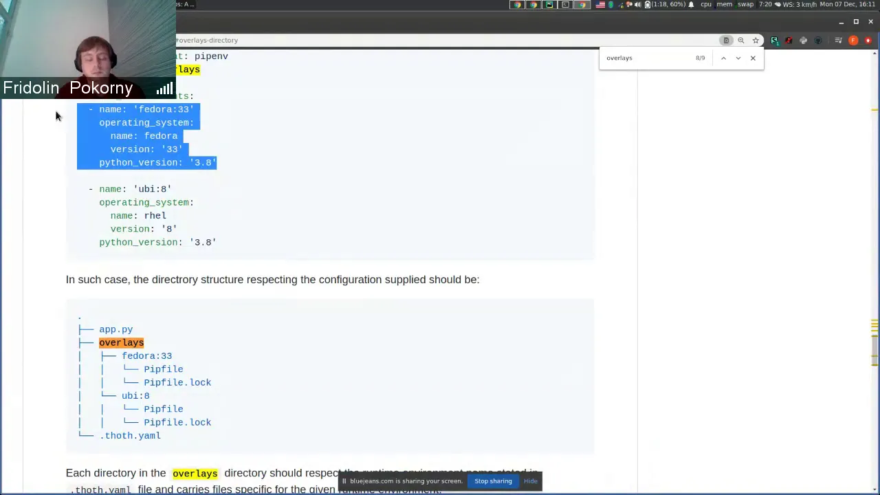Viewport: 880px width, 495px height.
Task: Switch to second Chrome window in taskbar
Action: click(533, 5)
